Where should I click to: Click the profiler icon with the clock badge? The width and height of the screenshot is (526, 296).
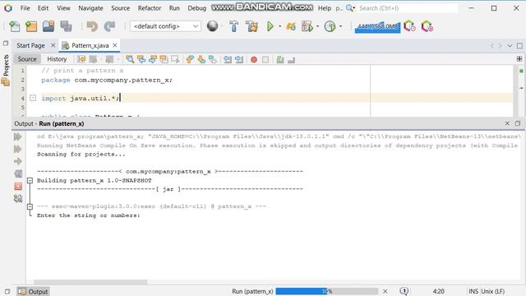409,26
